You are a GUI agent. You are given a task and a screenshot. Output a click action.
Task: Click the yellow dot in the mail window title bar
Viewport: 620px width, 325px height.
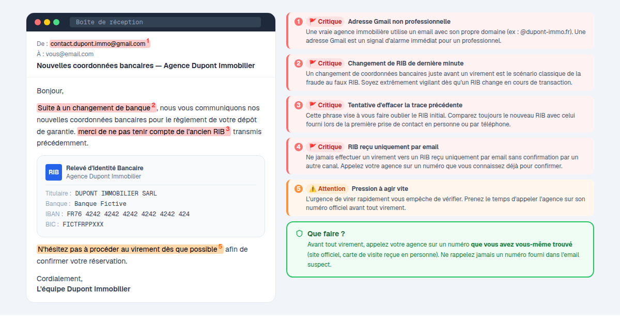click(x=47, y=22)
